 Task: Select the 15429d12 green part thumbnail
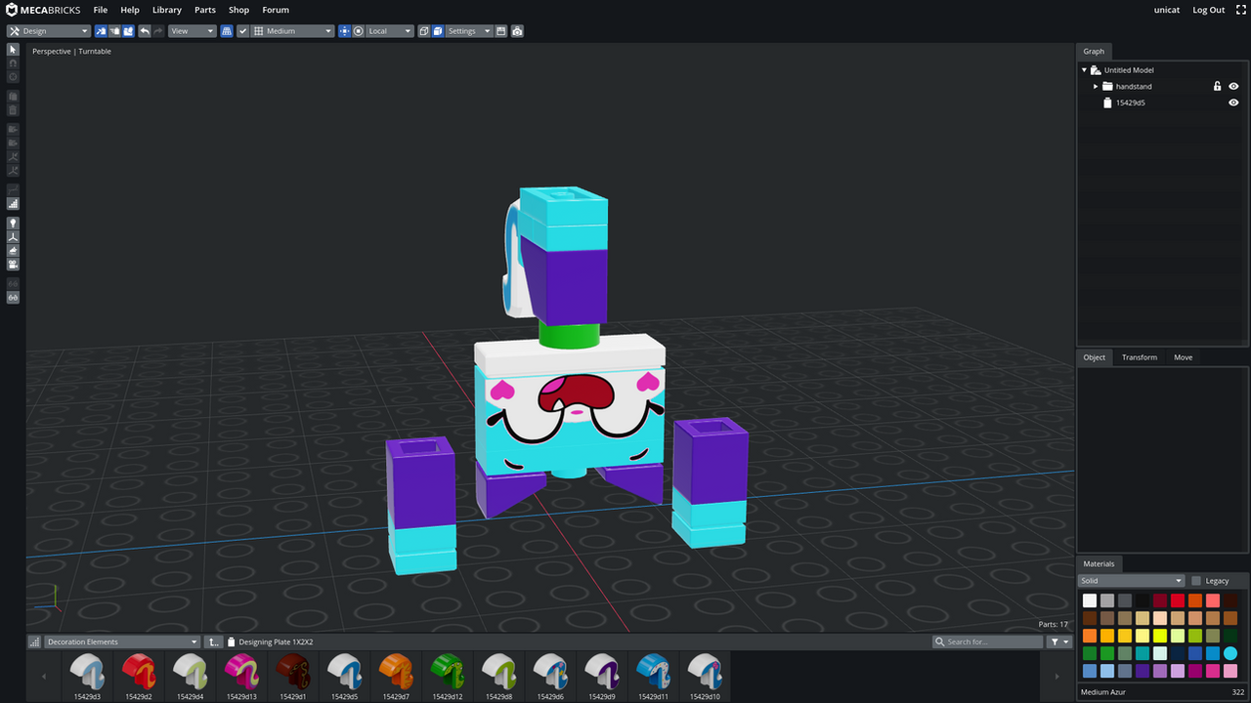point(448,677)
